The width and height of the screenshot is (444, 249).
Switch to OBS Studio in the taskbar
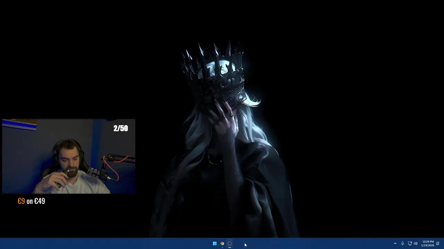(230, 243)
